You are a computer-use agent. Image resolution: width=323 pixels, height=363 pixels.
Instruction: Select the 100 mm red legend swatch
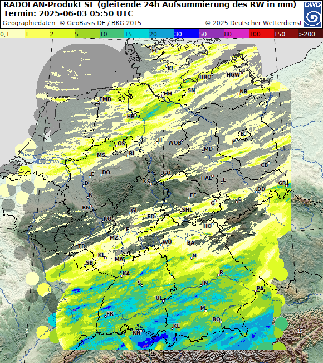click(261, 34)
